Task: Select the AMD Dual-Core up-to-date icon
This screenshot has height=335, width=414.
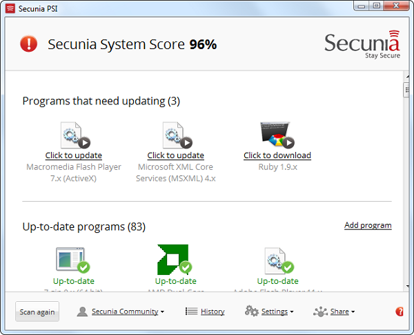Action: click(x=175, y=260)
